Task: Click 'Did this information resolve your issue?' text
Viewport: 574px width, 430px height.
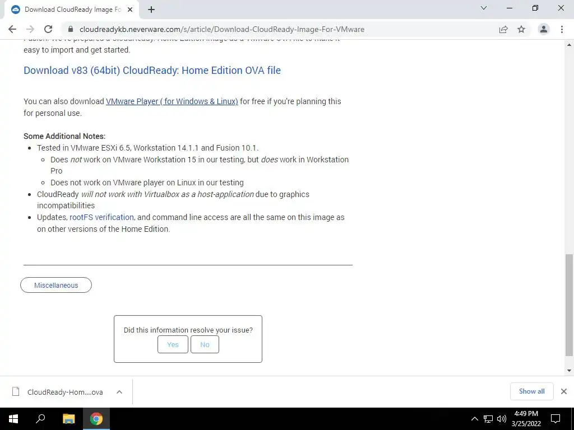Action: (x=188, y=330)
